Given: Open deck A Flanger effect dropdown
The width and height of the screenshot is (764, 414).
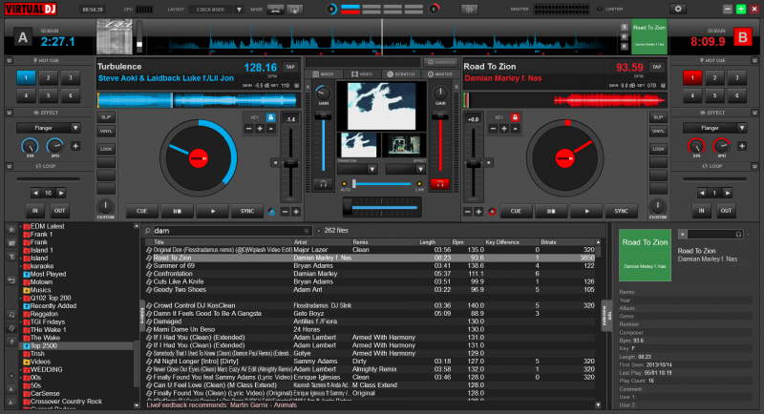Looking at the screenshot, I should pyautogui.click(x=49, y=128).
